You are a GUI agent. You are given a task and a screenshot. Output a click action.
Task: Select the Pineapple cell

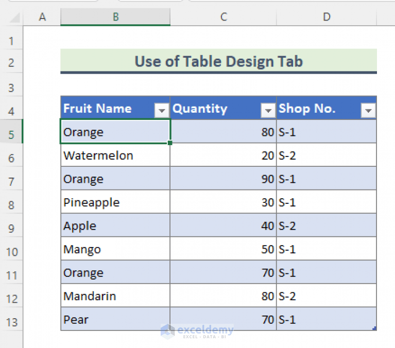[115, 202]
